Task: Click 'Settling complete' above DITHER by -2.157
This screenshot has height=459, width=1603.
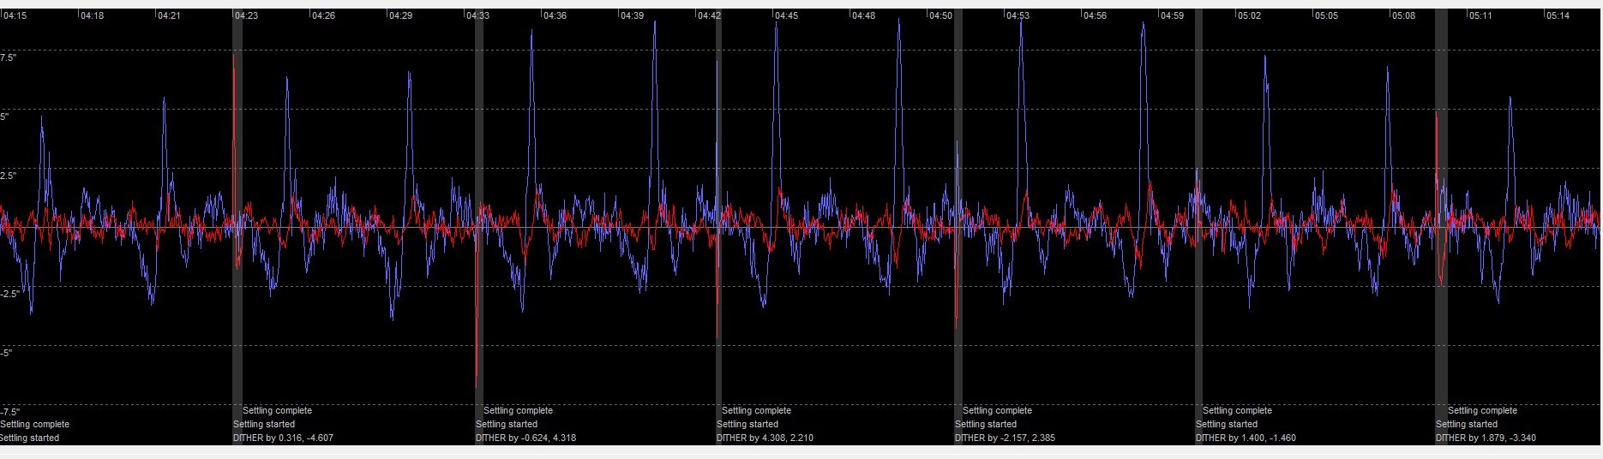Action: click(x=997, y=410)
